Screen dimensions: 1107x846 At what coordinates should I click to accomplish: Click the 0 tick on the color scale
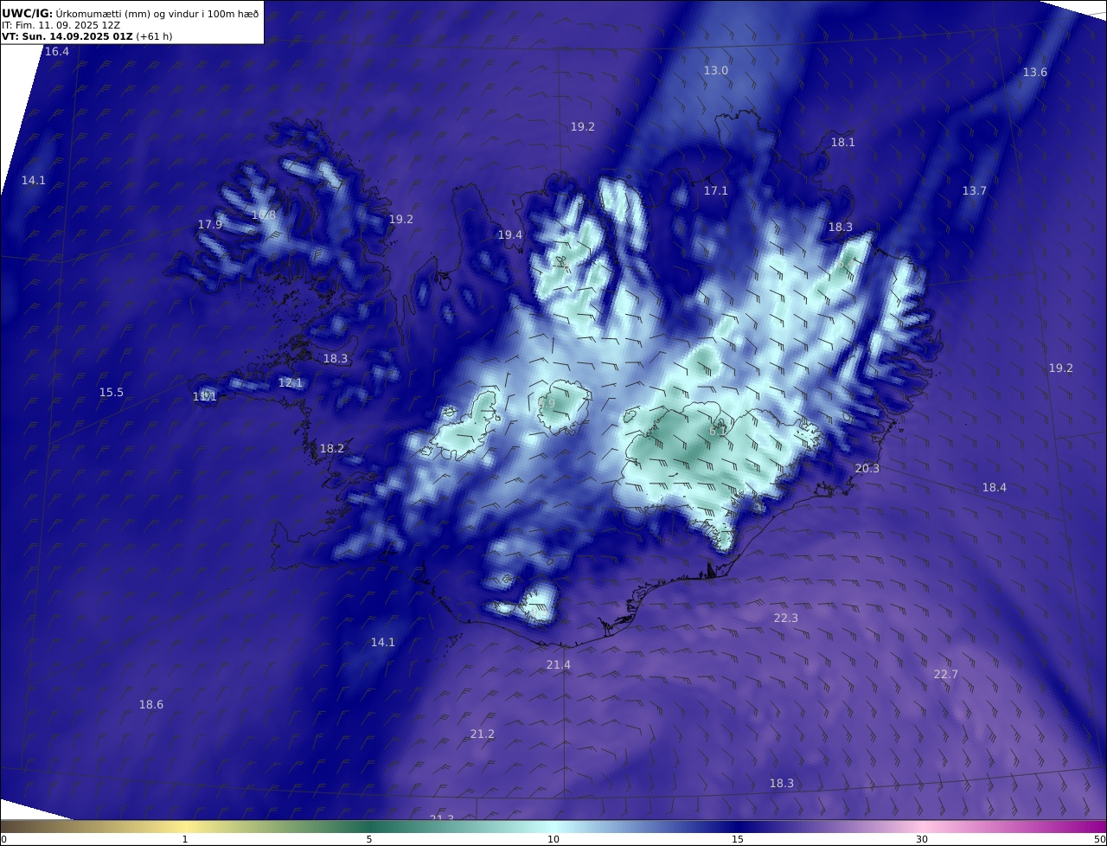(3, 840)
